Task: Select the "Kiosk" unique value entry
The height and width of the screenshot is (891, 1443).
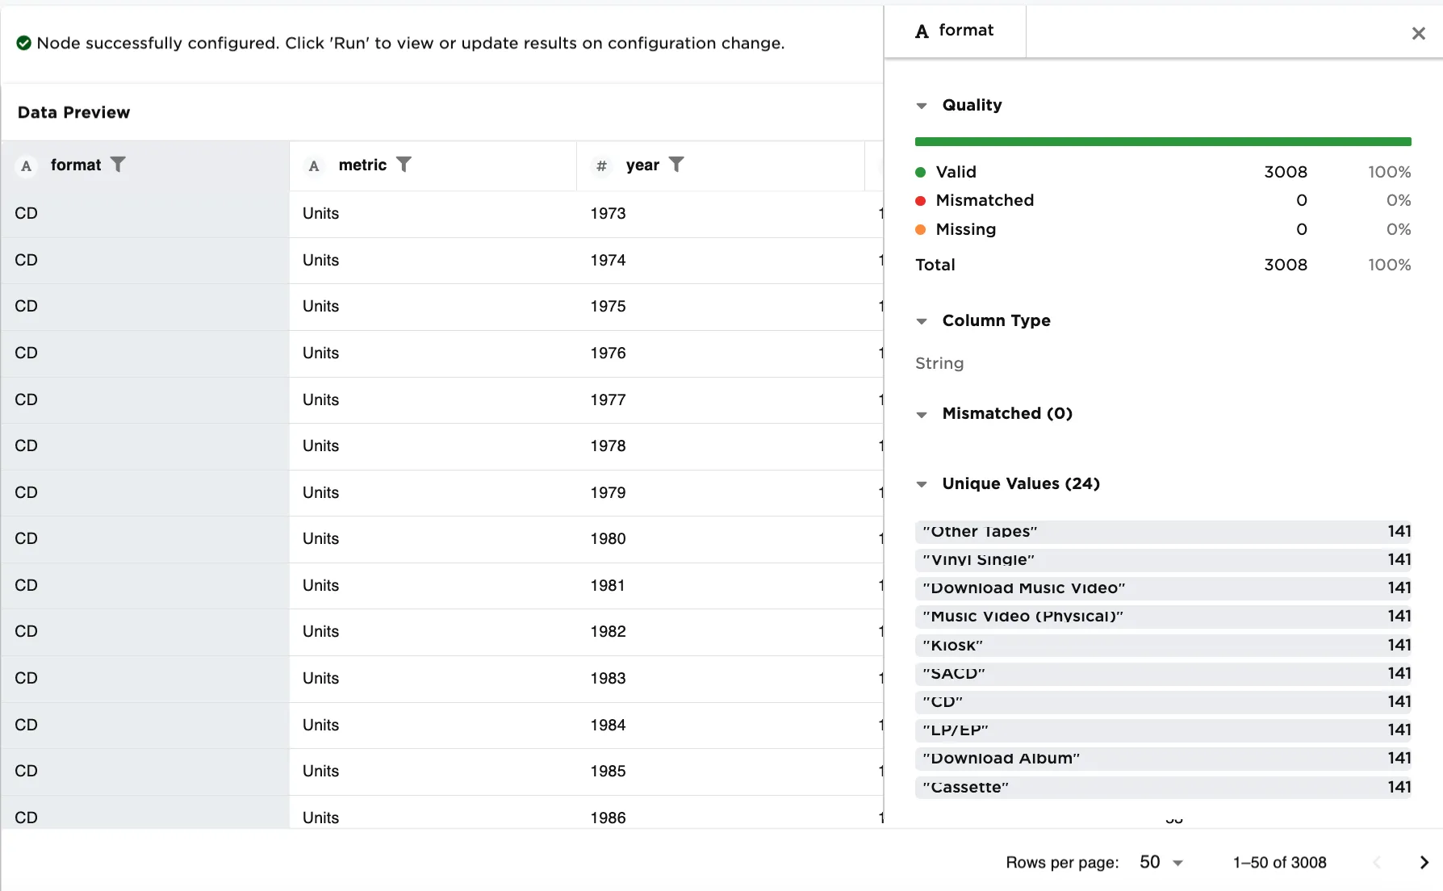Action: click(1162, 645)
